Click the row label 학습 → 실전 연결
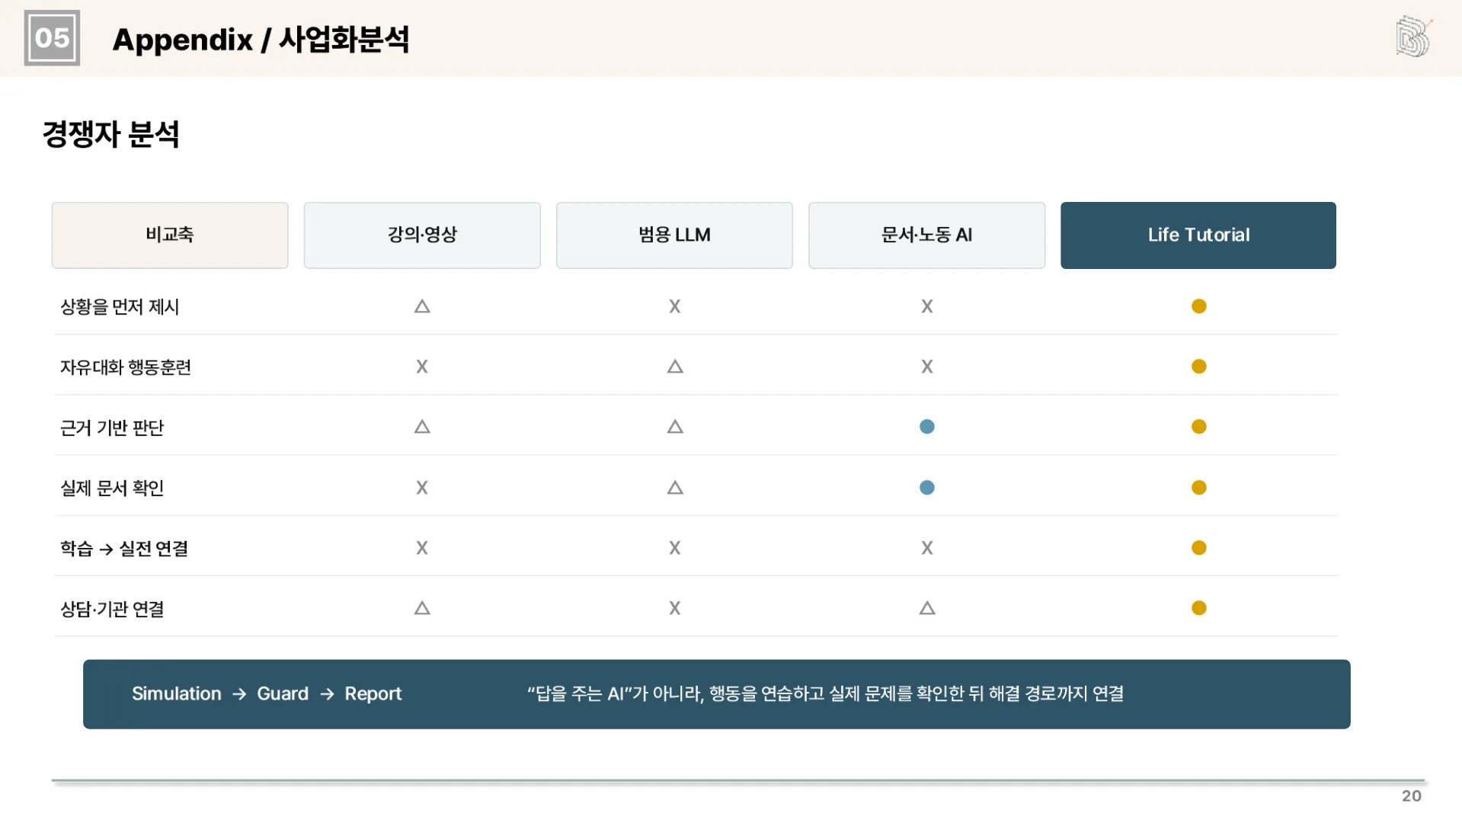This screenshot has width=1462, height=823. pos(124,549)
